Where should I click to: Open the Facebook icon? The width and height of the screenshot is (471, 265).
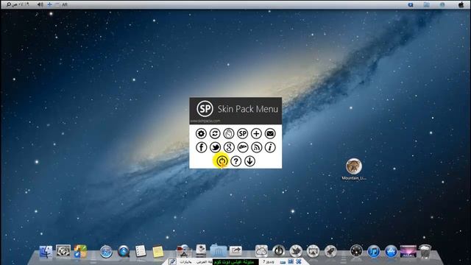pyautogui.click(x=201, y=147)
